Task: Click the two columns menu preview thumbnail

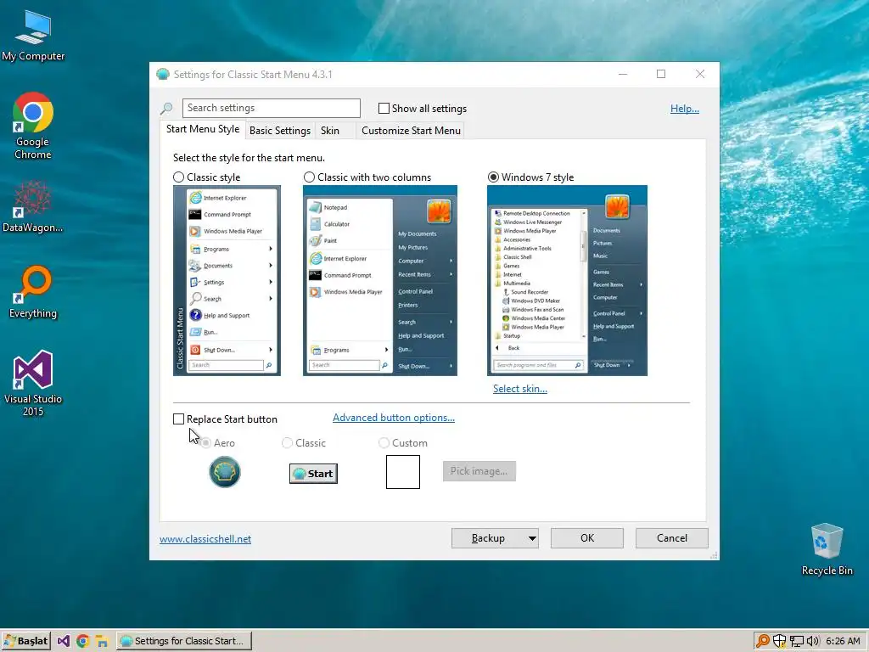Action: tap(380, 280)
